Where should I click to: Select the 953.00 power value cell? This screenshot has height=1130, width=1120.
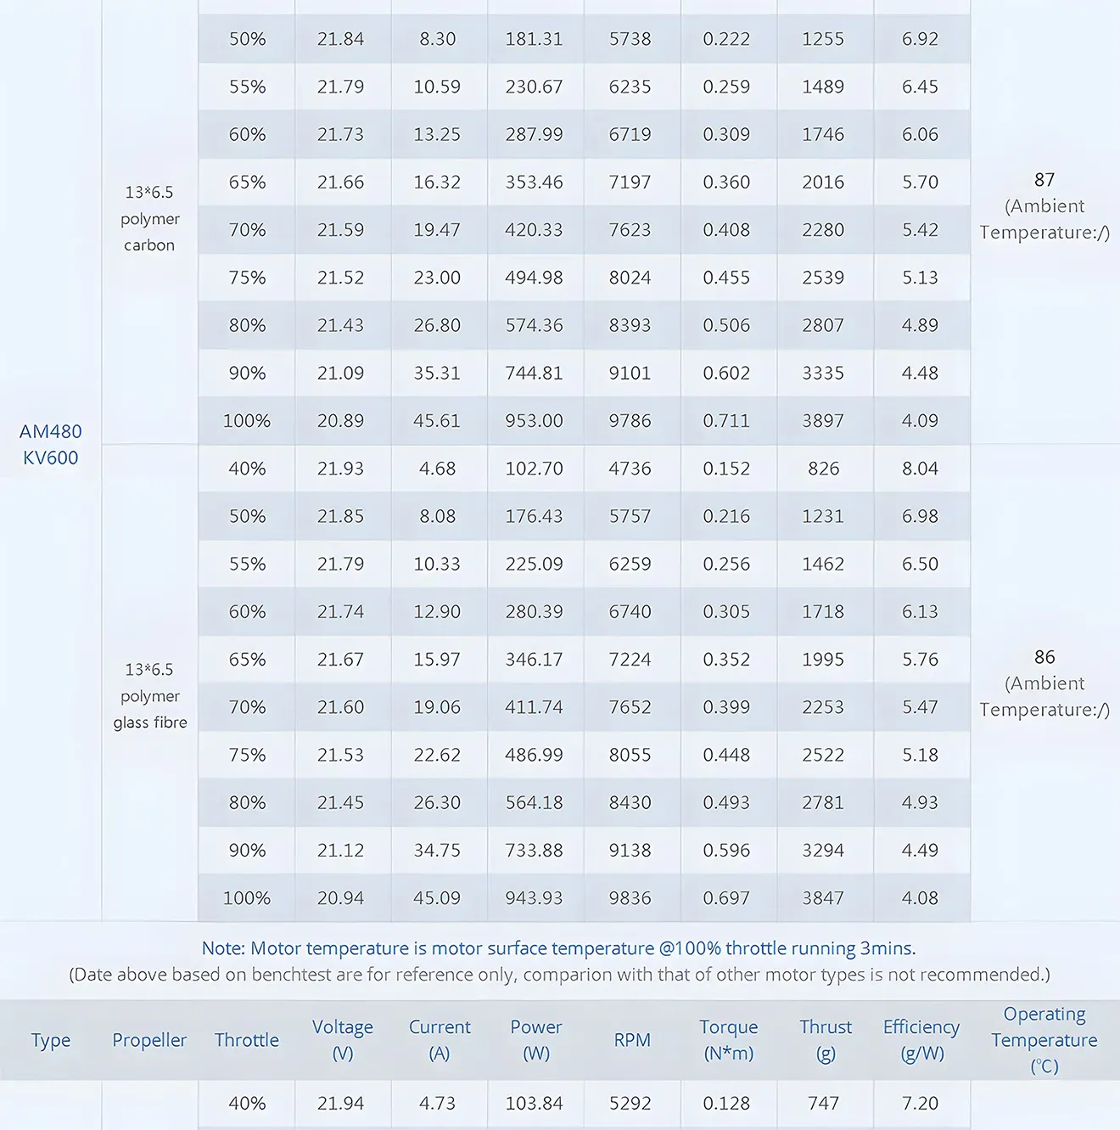pos(534,421)
